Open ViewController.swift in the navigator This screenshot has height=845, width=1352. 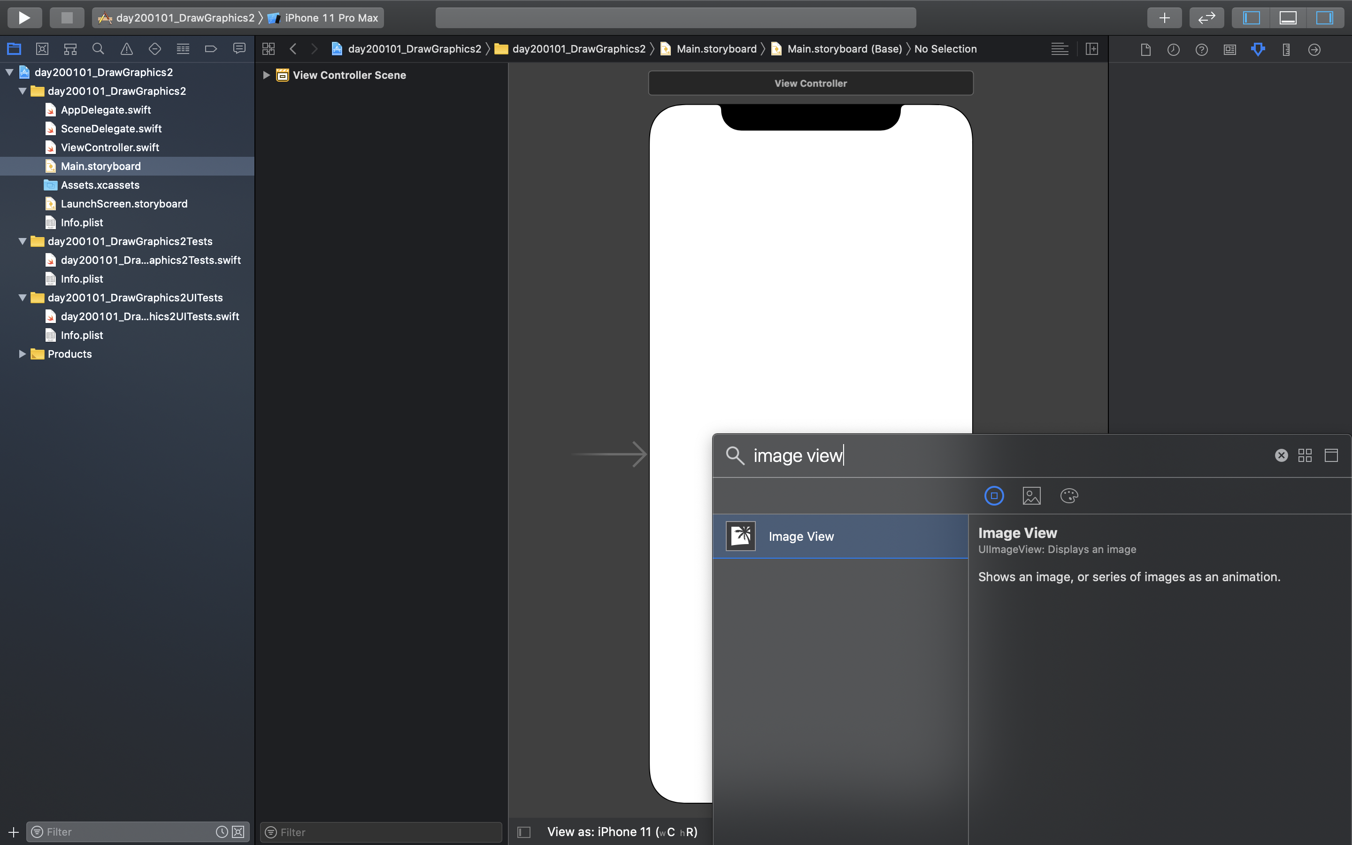[x=109, y=147]
